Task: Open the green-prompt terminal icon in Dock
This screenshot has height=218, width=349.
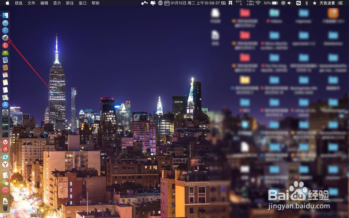Action: point(5,127)
